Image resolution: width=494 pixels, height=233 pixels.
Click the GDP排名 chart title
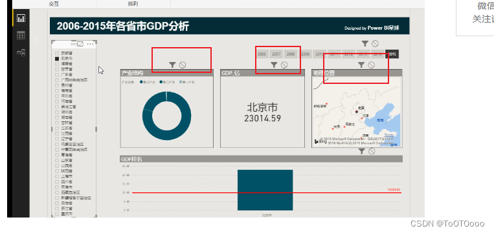(131, 159)
